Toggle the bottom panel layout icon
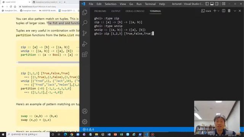Screen dimensions: 244x137 [212, 4]
